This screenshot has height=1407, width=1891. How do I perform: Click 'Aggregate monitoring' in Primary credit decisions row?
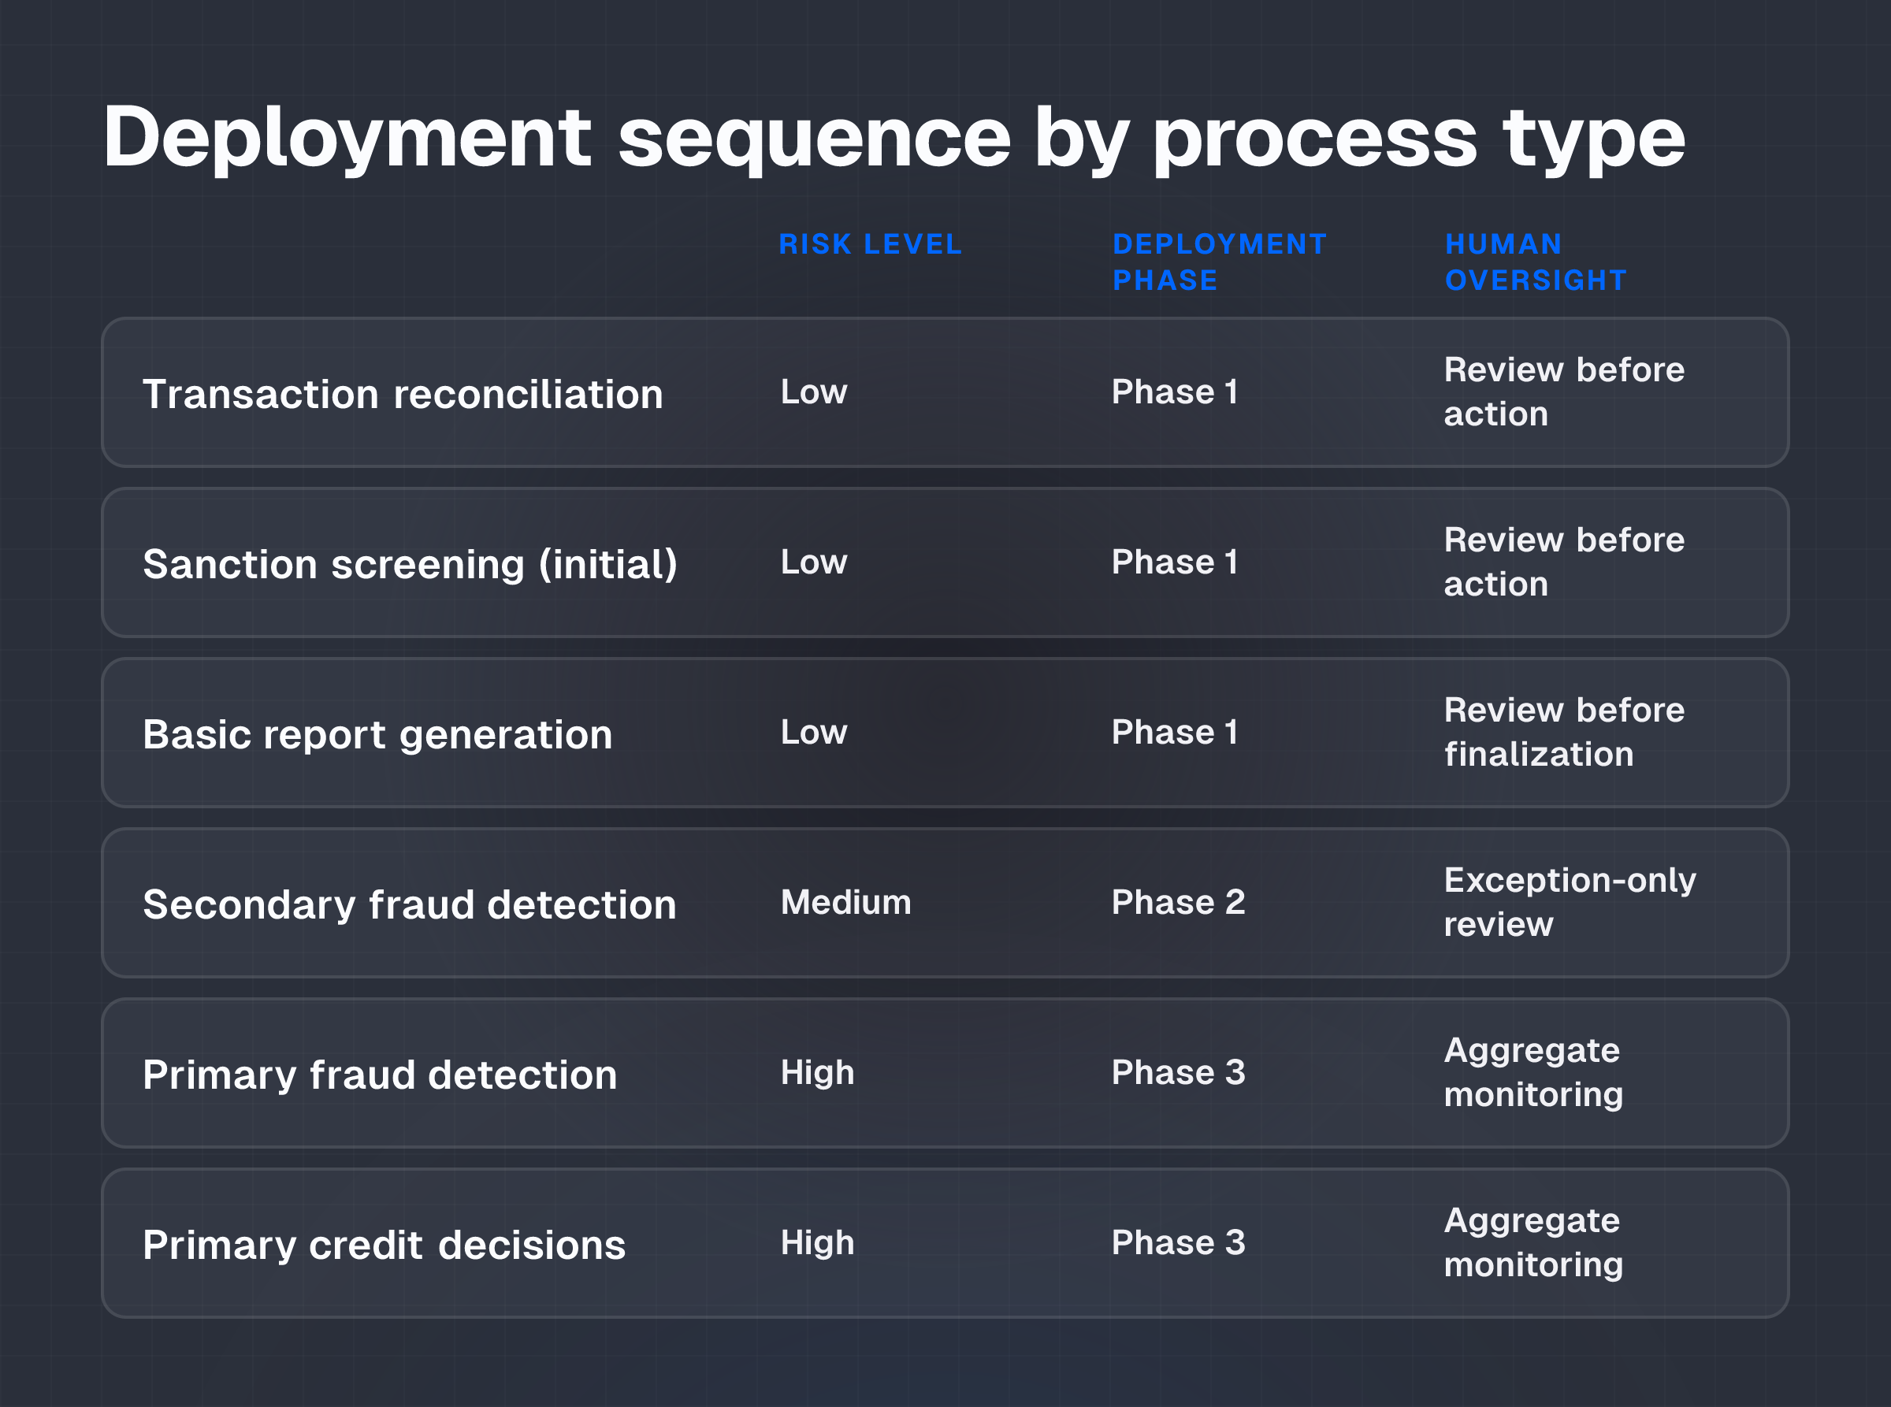1533,1243
